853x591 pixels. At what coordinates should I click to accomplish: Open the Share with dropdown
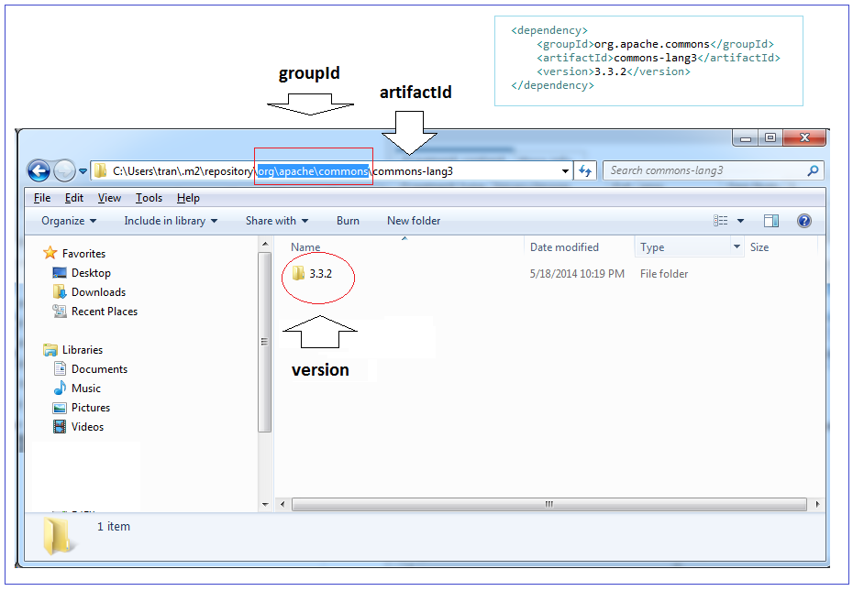[277, 221]
